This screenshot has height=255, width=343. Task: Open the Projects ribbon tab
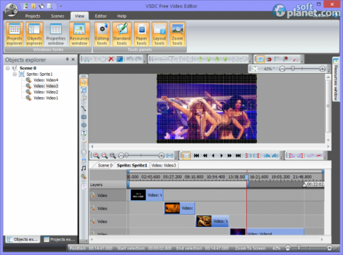pyautogui.click(x=33, y=16)
